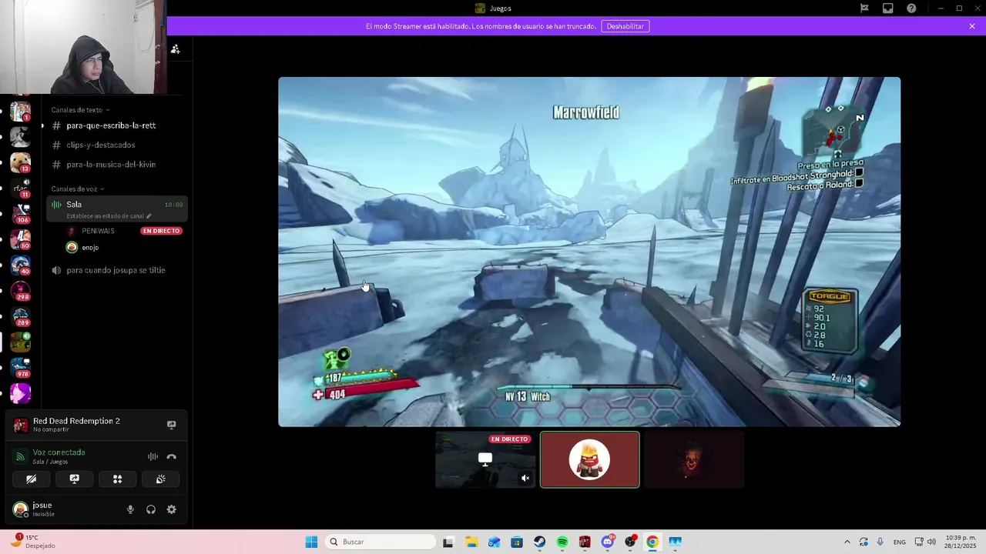This screenshot has height=554, width=986.
Task: Unmute the stream via speaker icon on thumbnail
Action: click(525, 478)
